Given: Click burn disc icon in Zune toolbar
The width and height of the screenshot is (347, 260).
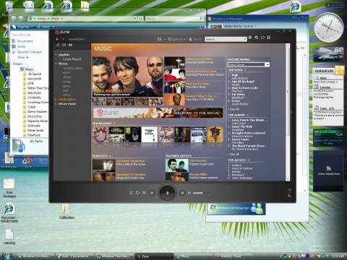Looking at the screenshot, I should coord(257,38).
